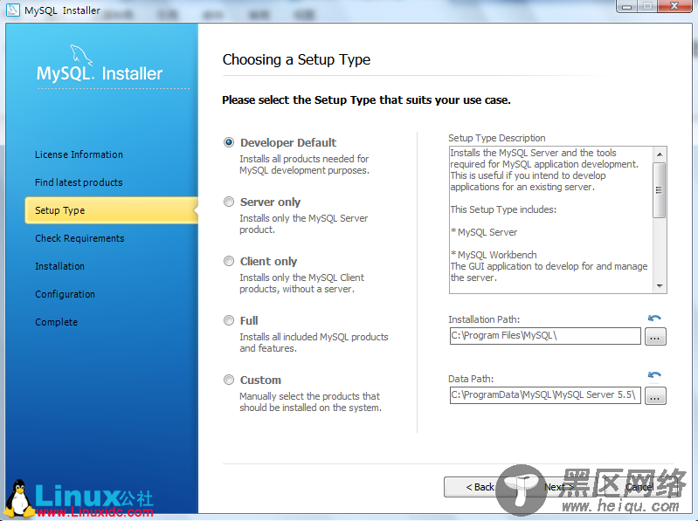Screen dimensions: 698x521
Task: Click the 'Choosing a Setup Type' heading
Action: (296, 59)
